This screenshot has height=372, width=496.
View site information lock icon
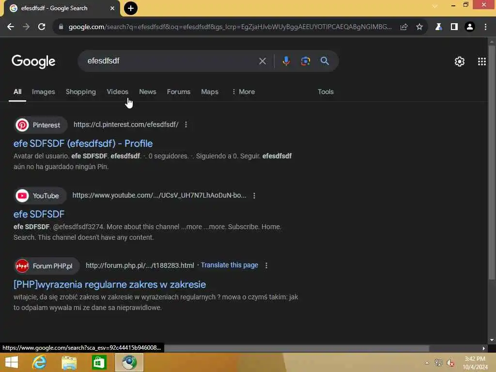coord(61,27)
